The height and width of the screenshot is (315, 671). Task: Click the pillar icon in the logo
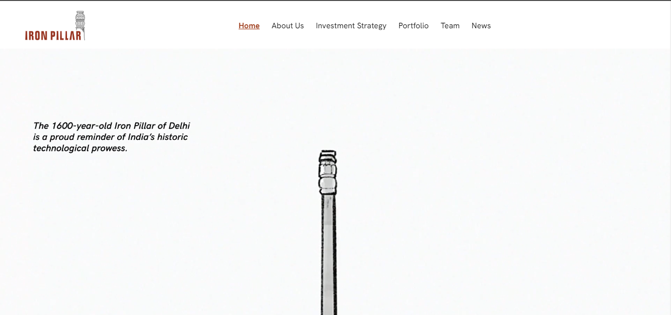pos(80,25)
